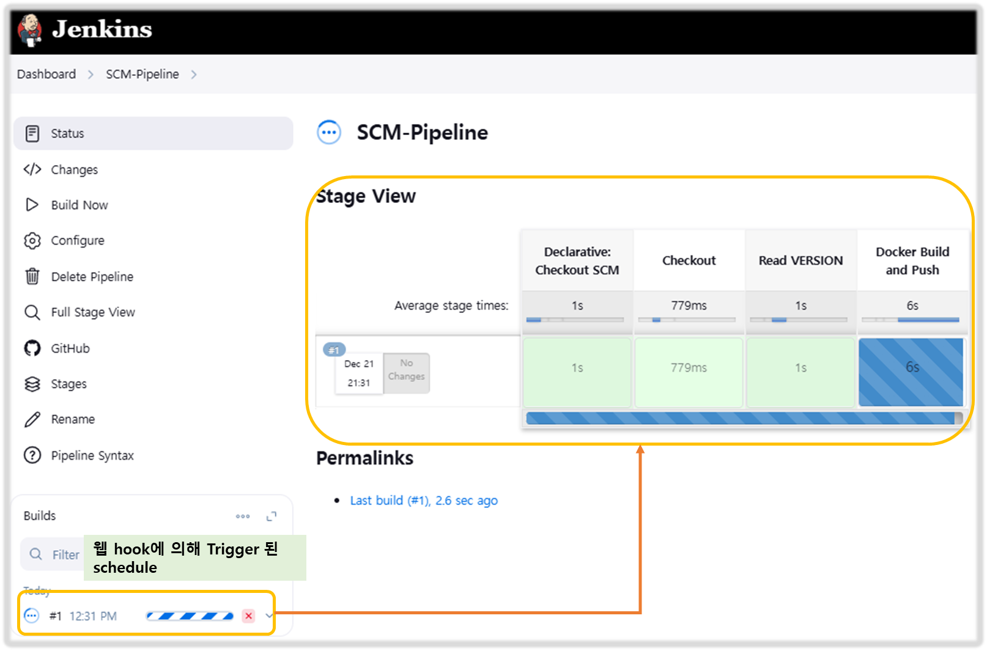Click the Filter search magnifier icon

click(36, 554)
